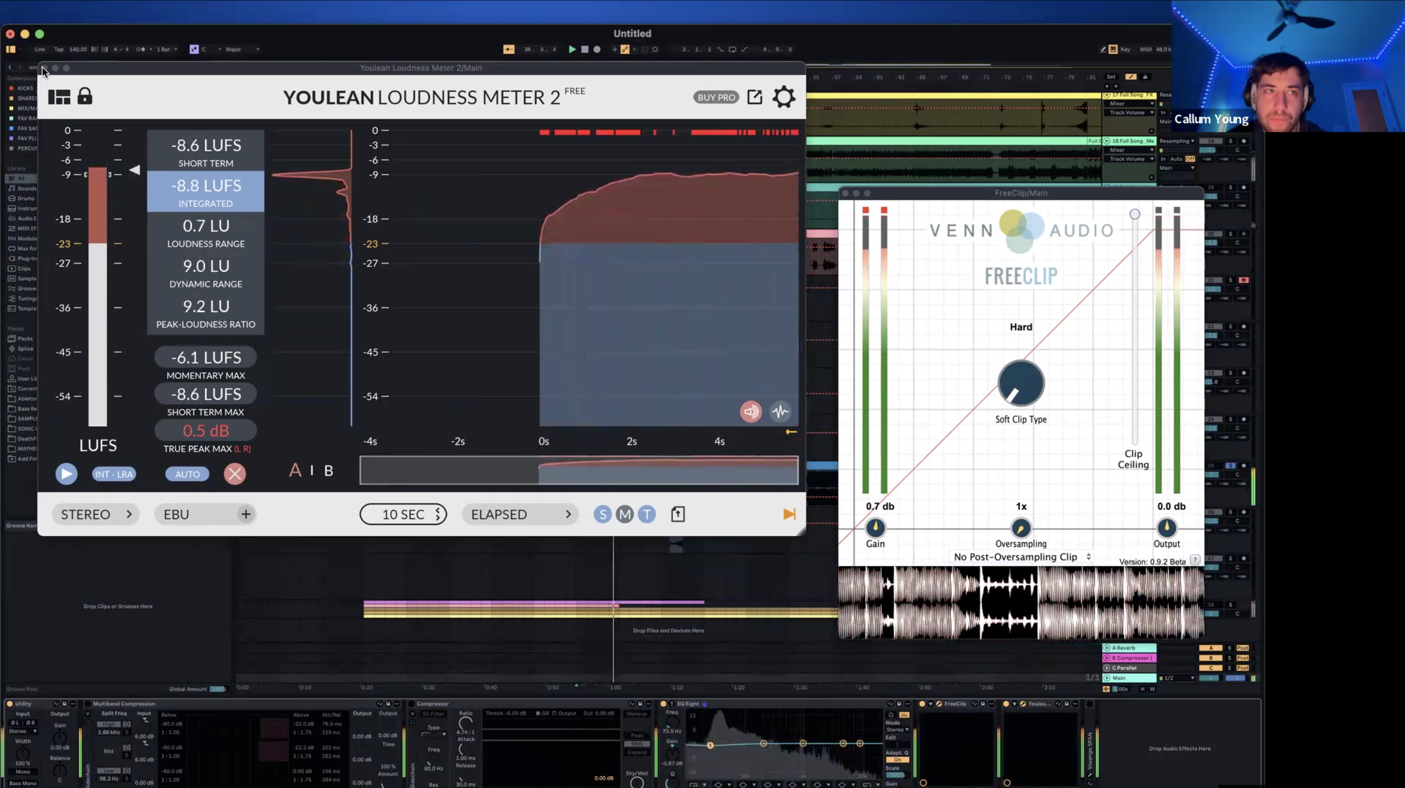The width and height of the screenshot is (1405, 788).
Task: Open the STEREO channel dropdown
Action: pos(96,514)
